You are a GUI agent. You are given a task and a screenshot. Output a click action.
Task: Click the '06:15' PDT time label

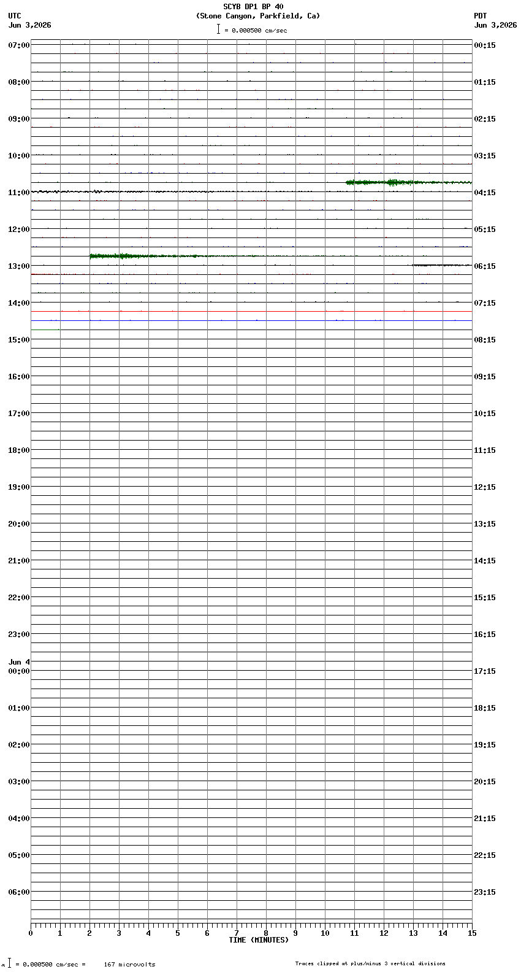pyautogui.click(x=485, y=266)
